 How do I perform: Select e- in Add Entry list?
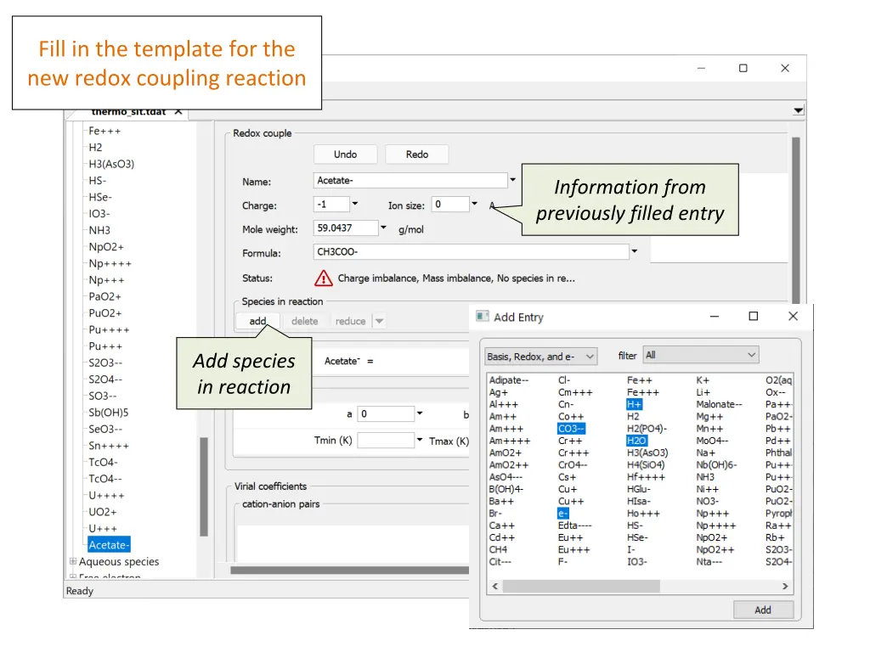pos(562,514)
